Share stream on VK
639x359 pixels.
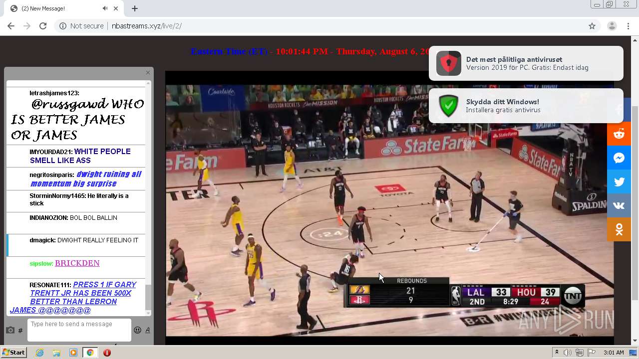pos(619,205)
